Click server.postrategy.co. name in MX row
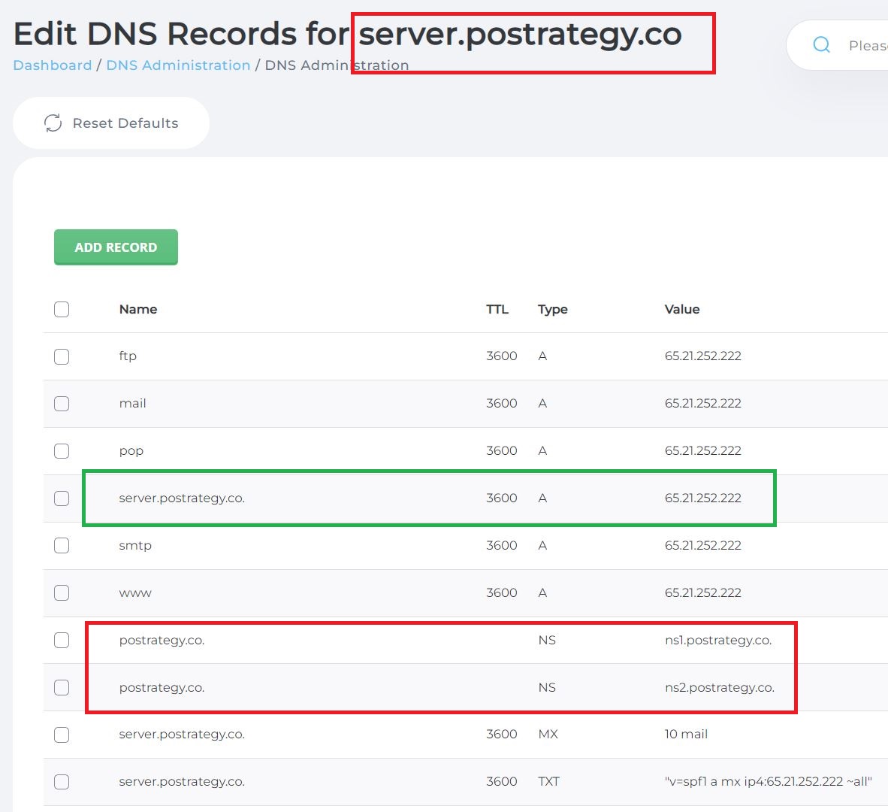Viewport: 888px width, 812px height. pos(182,735)
